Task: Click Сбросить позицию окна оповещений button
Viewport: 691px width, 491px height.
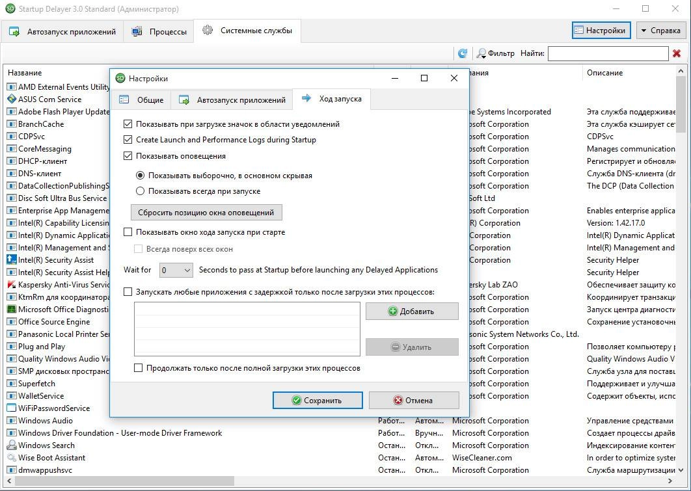Action: coord(206,212)
